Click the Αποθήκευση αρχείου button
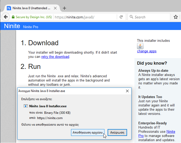Viewport: 181px width, 143px height. [x=88, y=132]
